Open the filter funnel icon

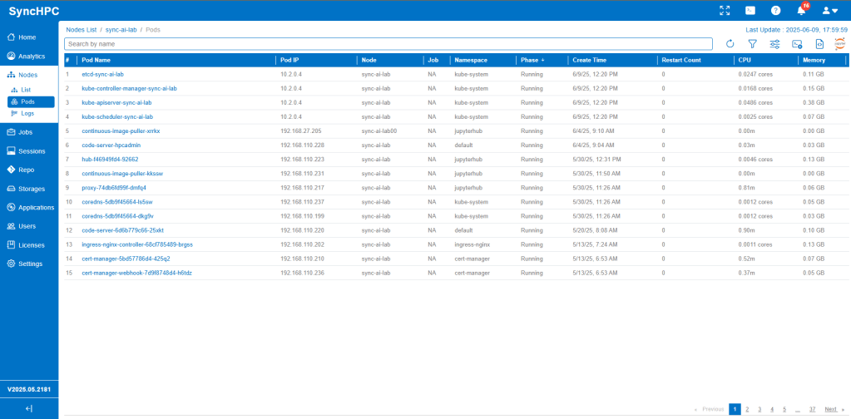tap(752, 44)
